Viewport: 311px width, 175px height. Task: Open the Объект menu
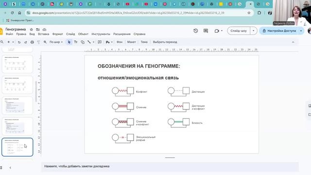click(83, 34)
